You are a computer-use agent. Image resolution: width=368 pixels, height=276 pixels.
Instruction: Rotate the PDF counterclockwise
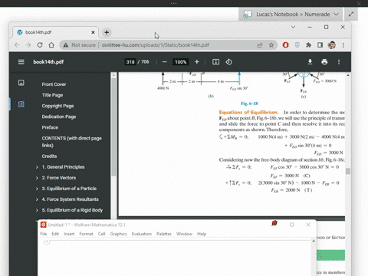pos(229,62)
